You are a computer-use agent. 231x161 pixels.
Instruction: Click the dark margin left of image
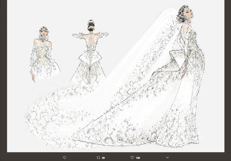(3, 80)
